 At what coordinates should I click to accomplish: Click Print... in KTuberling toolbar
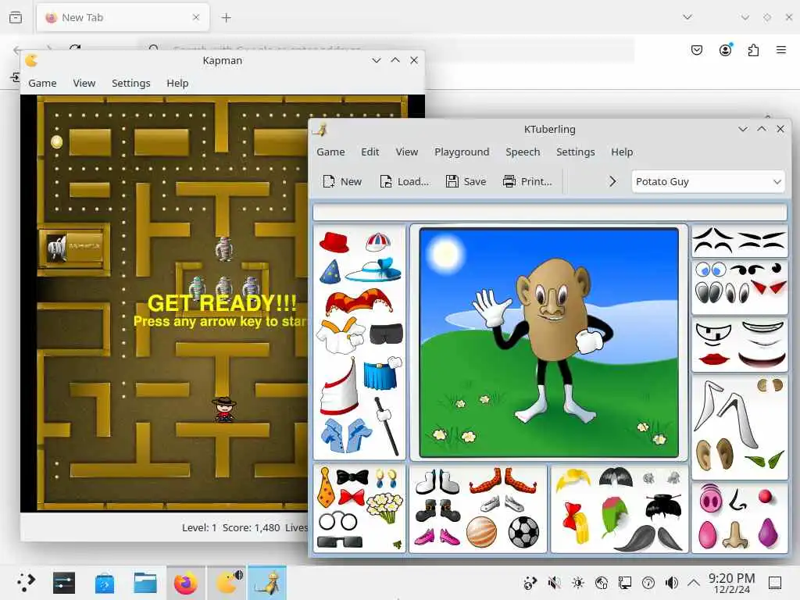point(527,181)
